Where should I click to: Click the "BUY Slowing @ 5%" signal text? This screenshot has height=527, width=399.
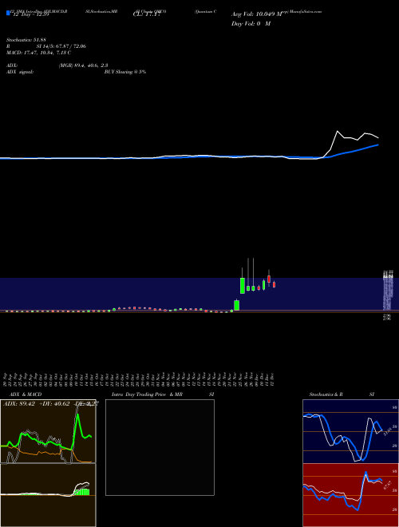pos(125,72)
